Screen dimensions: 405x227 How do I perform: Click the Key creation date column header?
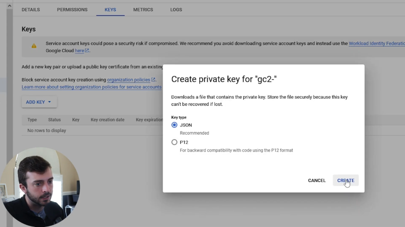pyautogui.click(x=108, y=120)
